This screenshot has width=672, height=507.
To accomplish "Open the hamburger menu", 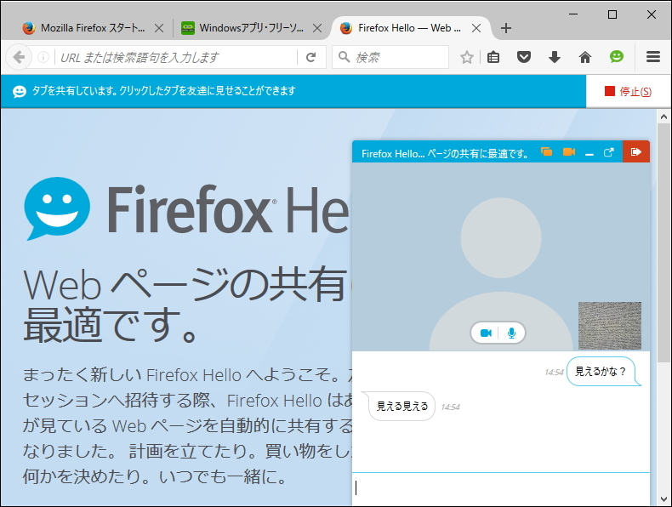I will 653,57.
